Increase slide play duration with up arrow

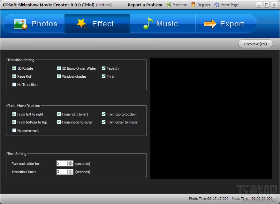[70, 162]
